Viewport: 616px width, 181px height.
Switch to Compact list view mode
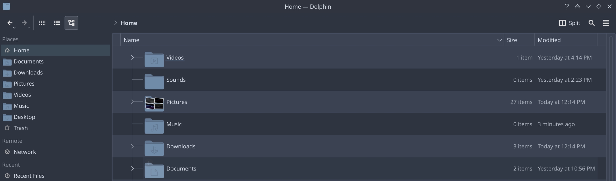click(57, 23)
